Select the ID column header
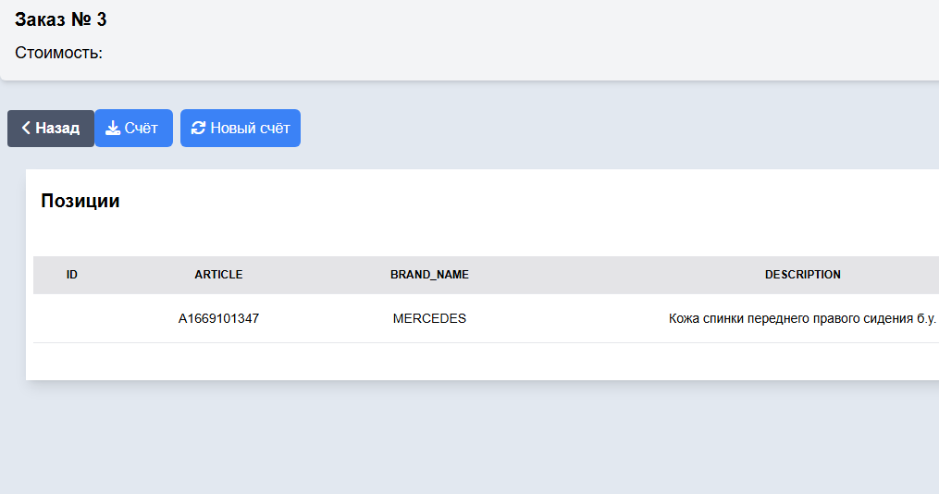The image size is (939, 494). (x=72, y=275)
